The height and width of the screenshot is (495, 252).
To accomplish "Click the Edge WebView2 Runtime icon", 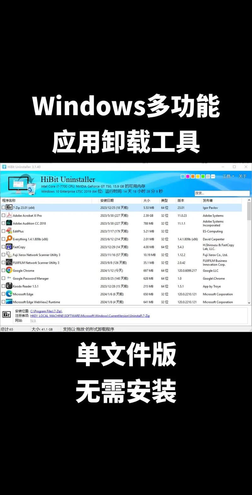I will pyautogui.click(x=9, y=302).
